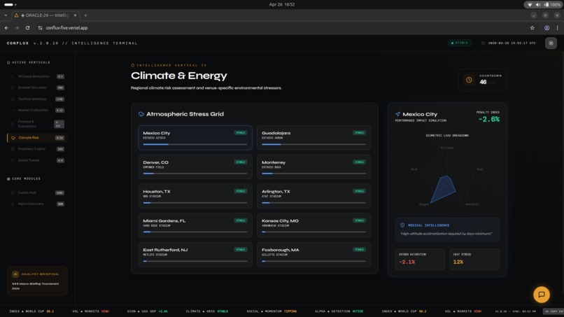Open the browser profile icon

coord(547,28)
